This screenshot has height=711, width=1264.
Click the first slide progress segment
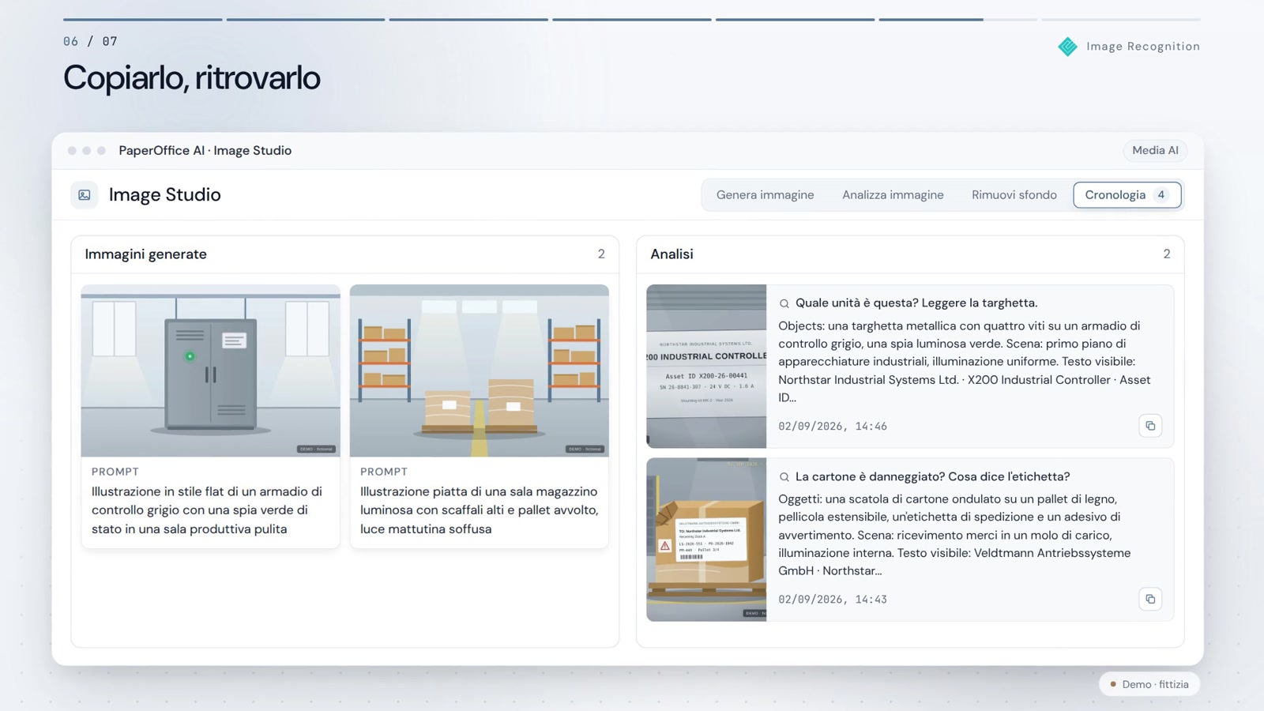point(143,19)
